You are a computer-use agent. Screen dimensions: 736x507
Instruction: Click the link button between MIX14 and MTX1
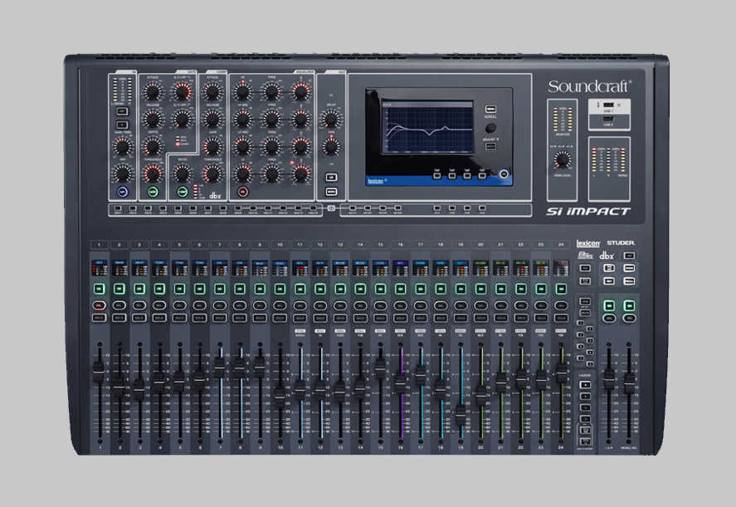coord(331,208)
